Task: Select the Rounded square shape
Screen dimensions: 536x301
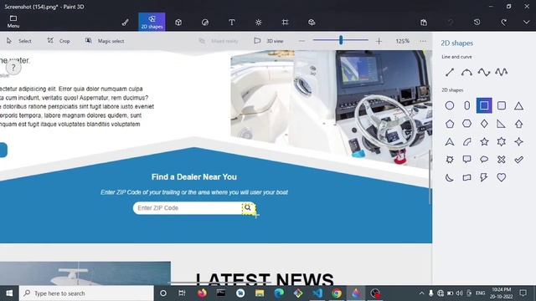Action: click(x=502, y=105)
